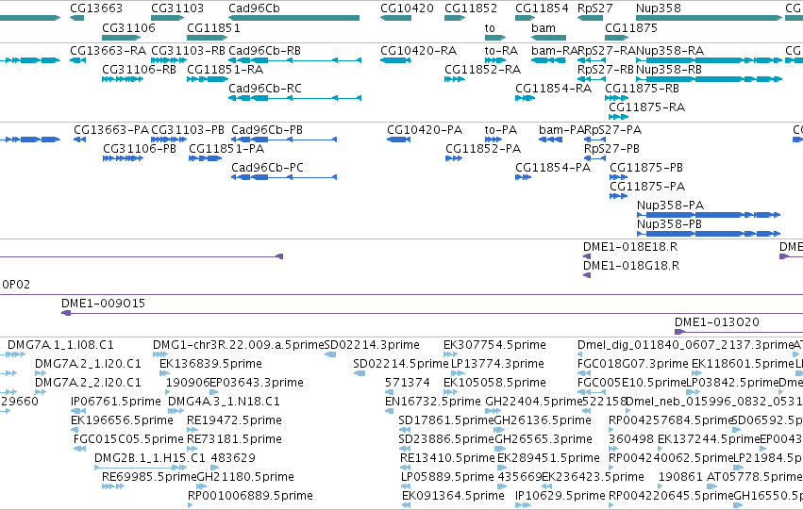The image size is (803, 510).
Task: Select the Cad96Cb gene bar
Action: [x=294, y=18]
